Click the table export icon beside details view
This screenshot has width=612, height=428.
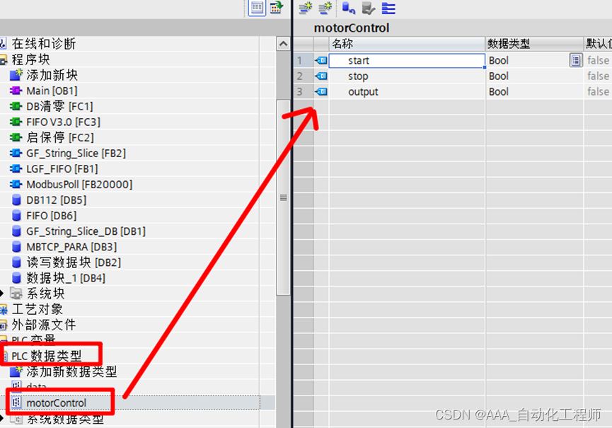[277, 7]
